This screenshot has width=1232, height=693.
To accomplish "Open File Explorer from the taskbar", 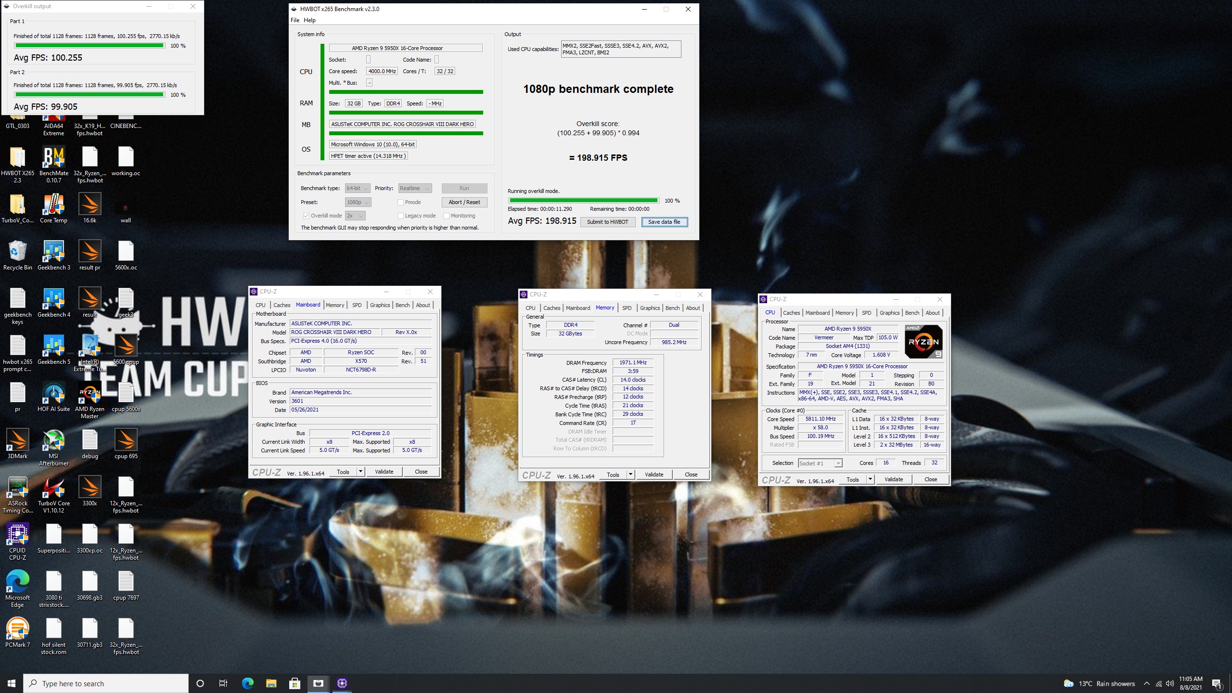I will pos(271,683).
